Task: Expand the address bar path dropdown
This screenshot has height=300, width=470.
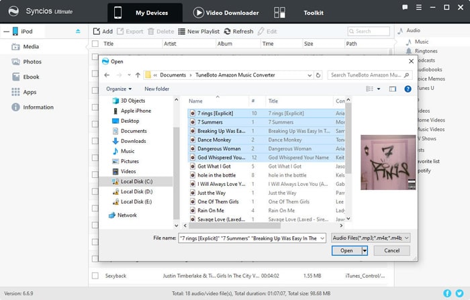Action: coord(310,75)
